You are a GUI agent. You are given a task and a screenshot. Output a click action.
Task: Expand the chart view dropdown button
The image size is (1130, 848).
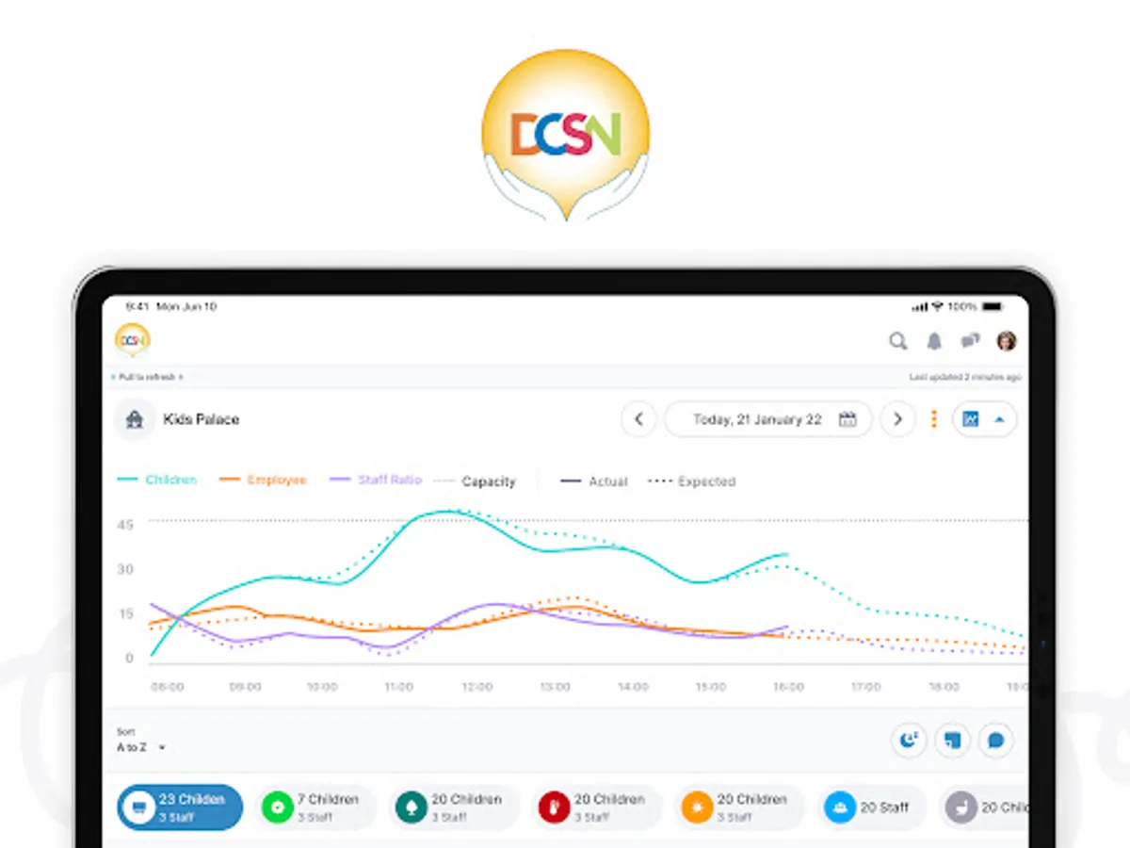point(984,419)
